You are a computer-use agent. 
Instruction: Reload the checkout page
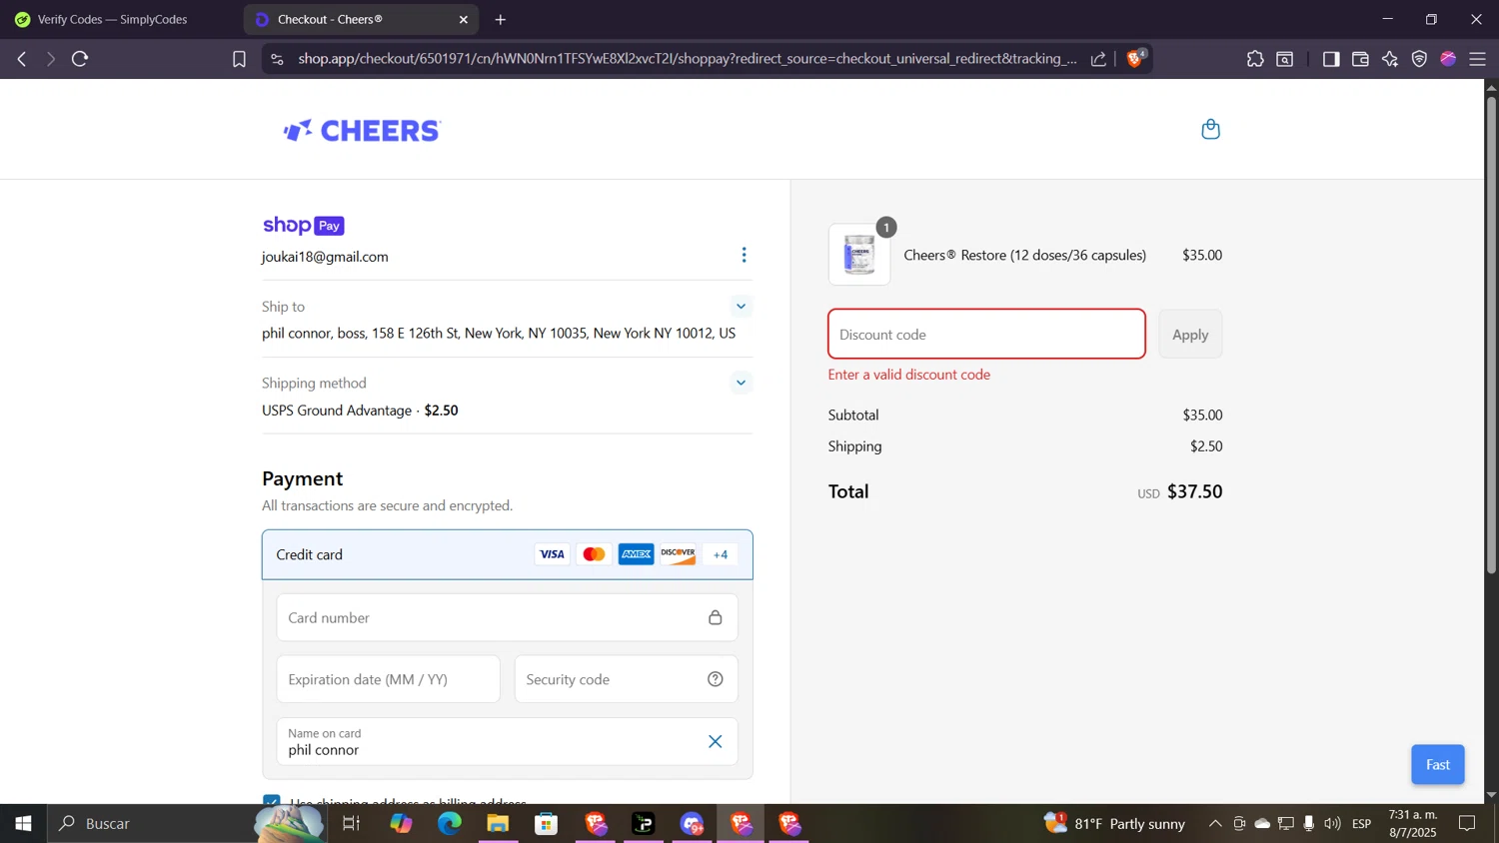tap(81, 59)
